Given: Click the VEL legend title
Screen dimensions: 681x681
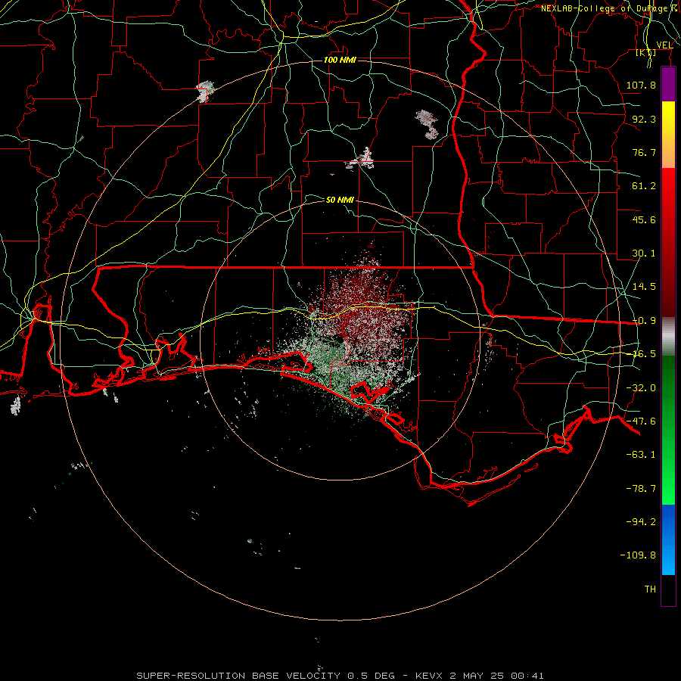Looking at the screenshot, I should coord(664,45).
